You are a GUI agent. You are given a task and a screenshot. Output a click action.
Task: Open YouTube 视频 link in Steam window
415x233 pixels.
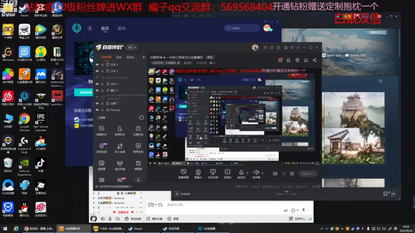tap(355, 55)
